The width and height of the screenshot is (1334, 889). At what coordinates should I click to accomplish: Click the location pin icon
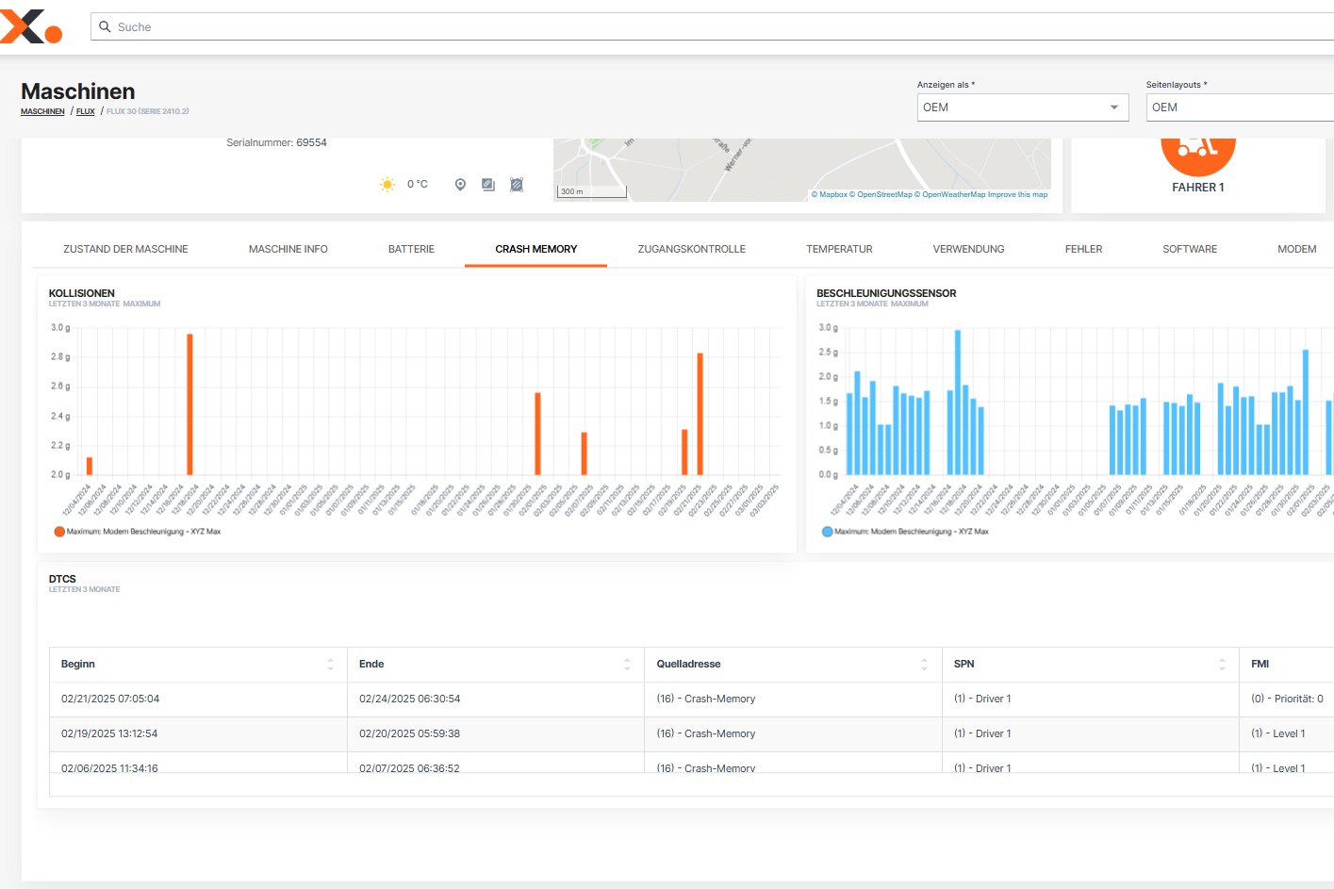coord(460,185)
